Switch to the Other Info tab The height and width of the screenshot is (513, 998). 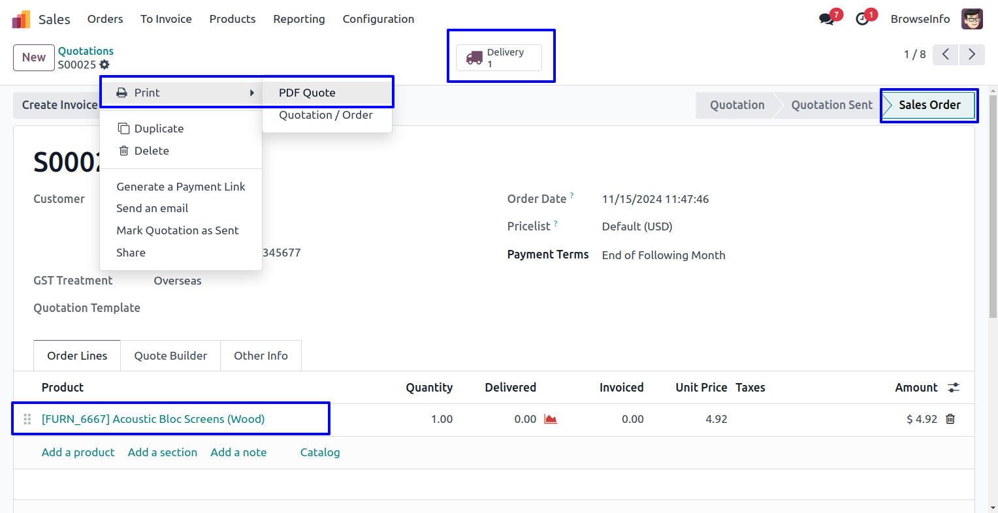[261, 356]
